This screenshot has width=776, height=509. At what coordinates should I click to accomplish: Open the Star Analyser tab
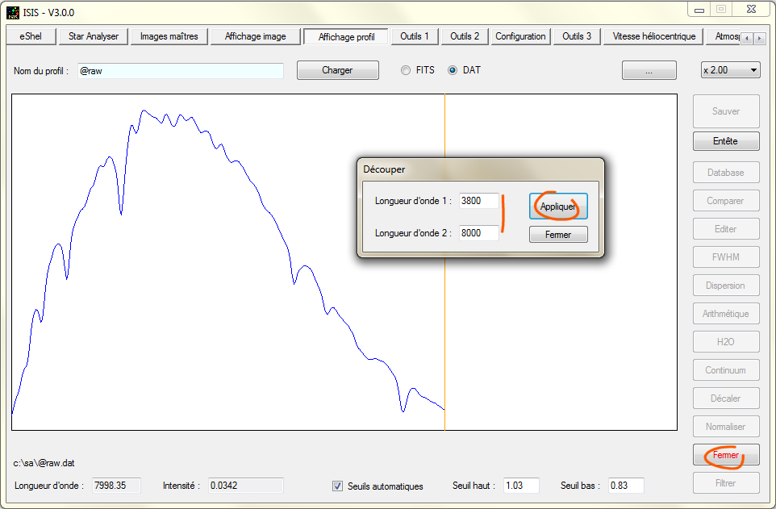click(93, 36)
